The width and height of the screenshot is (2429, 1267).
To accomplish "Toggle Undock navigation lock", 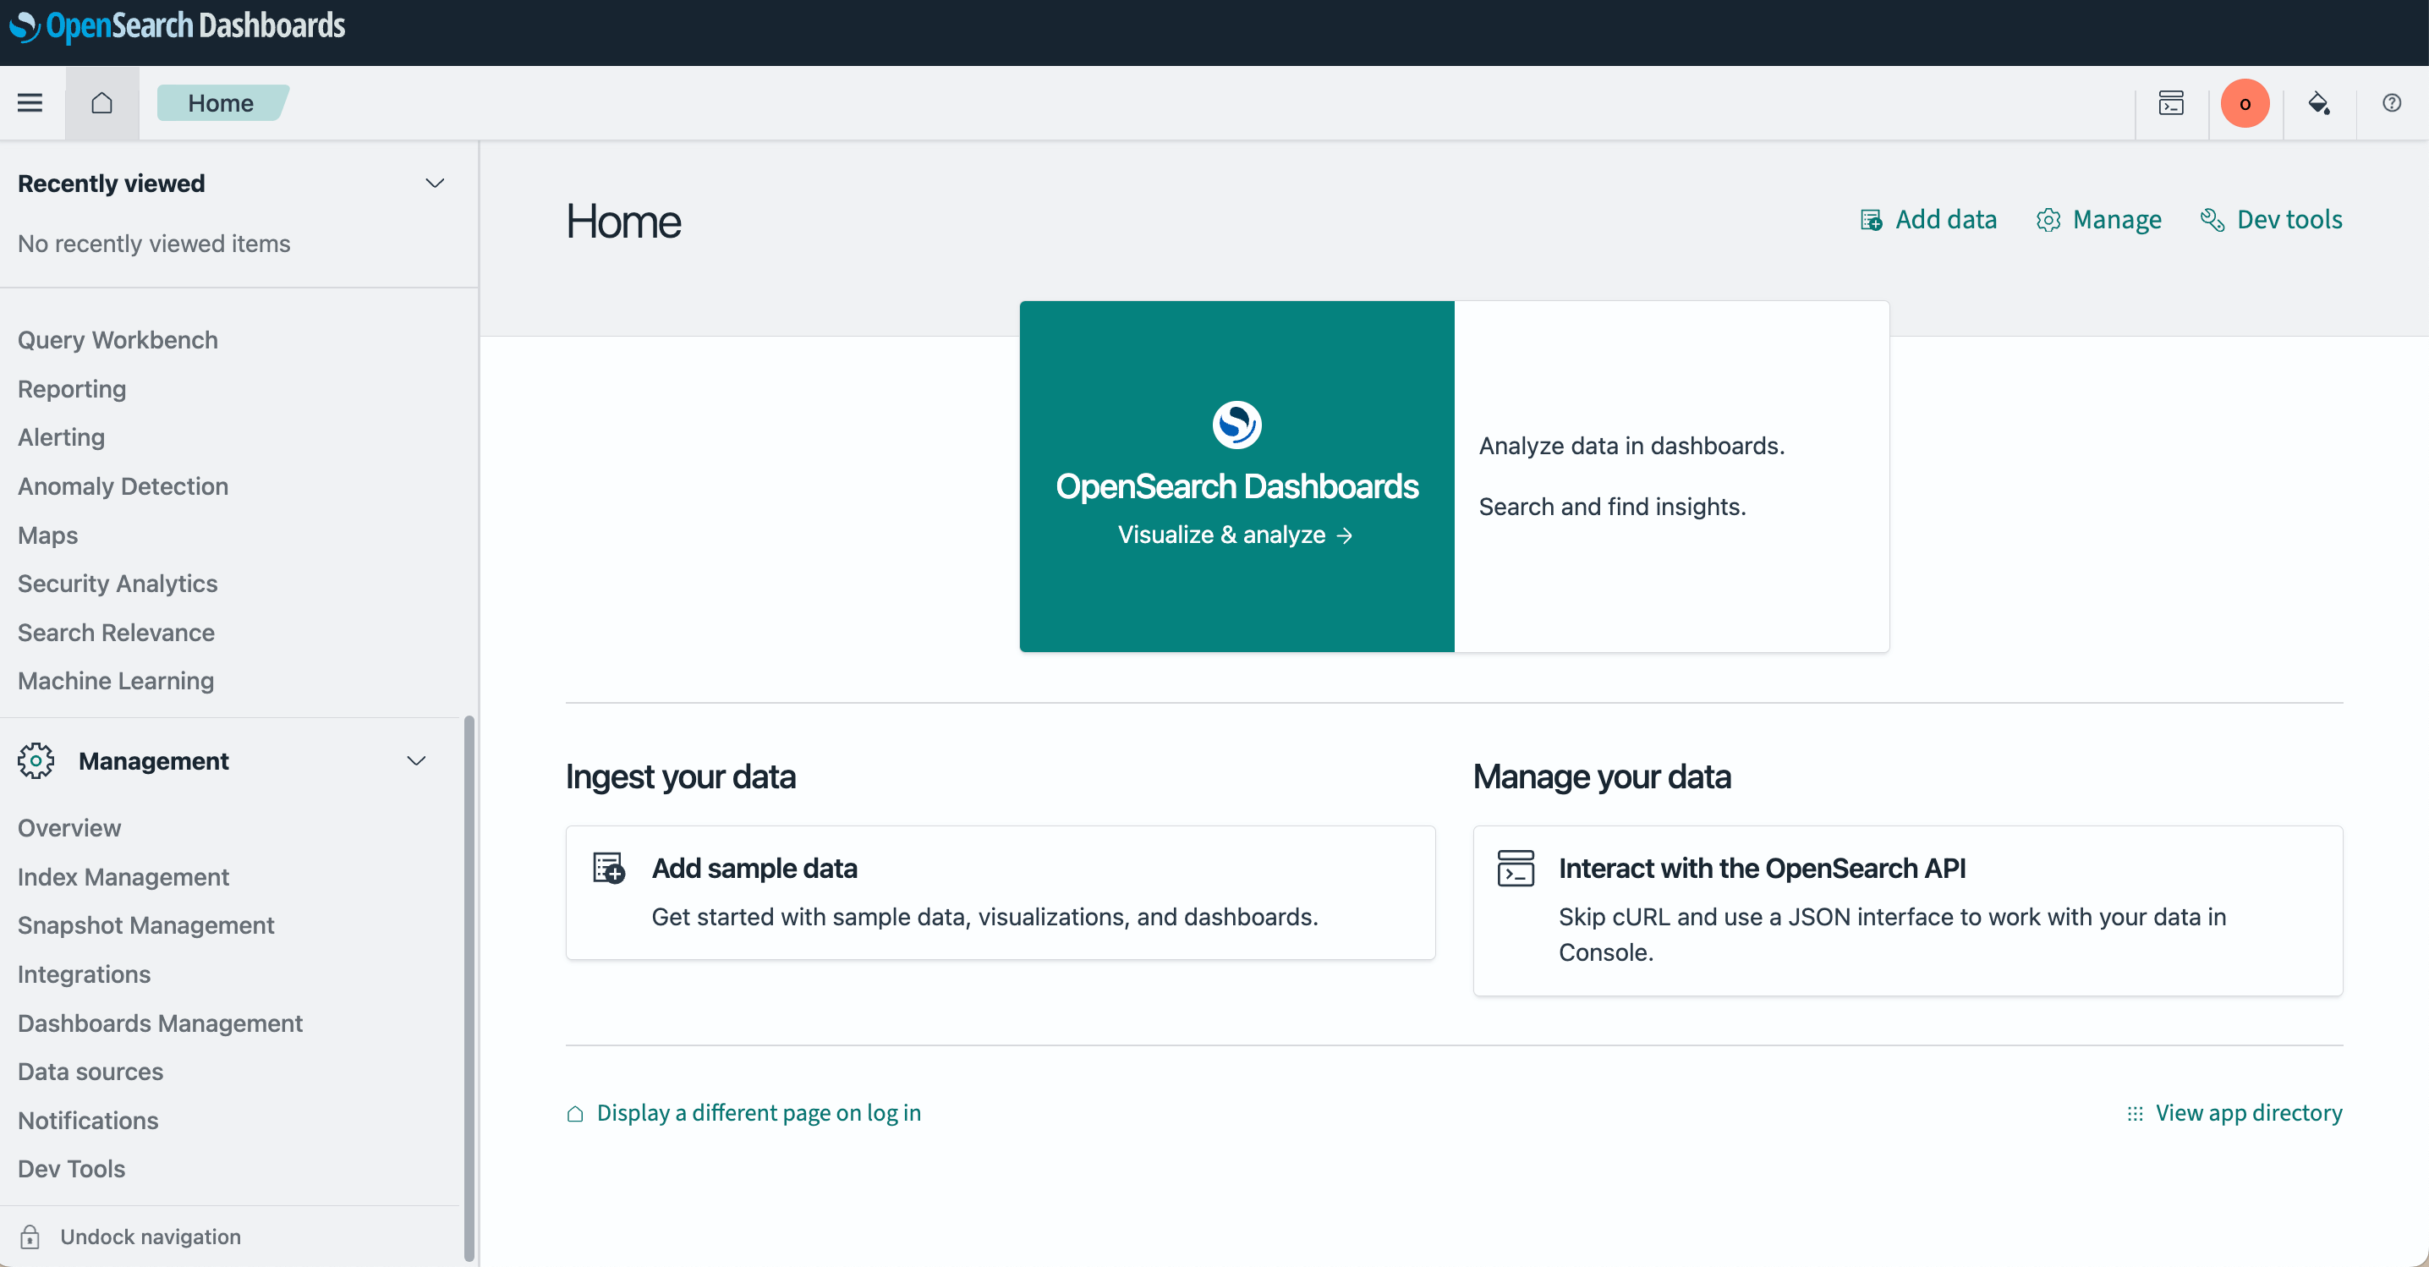I will tap(30, 1236).
